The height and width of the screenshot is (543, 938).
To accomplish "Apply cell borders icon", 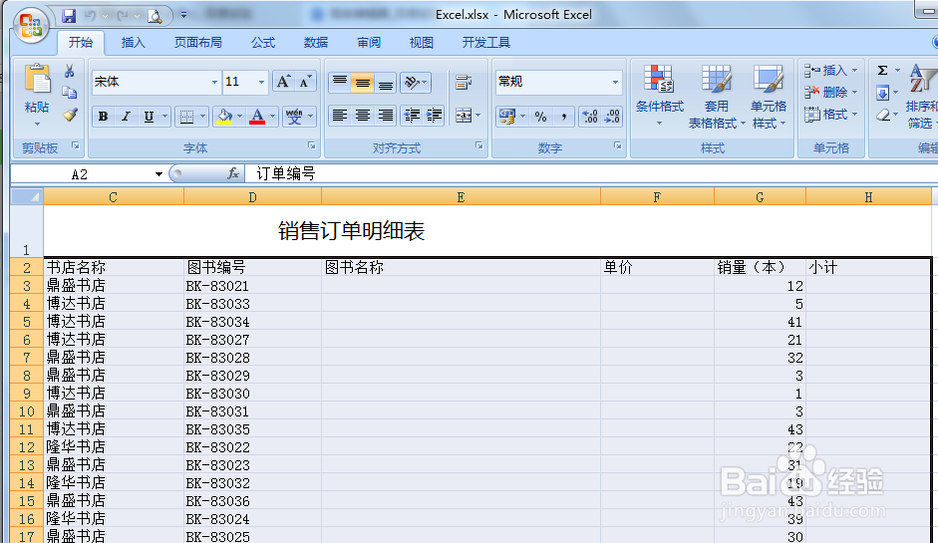I will pos(186,116).
